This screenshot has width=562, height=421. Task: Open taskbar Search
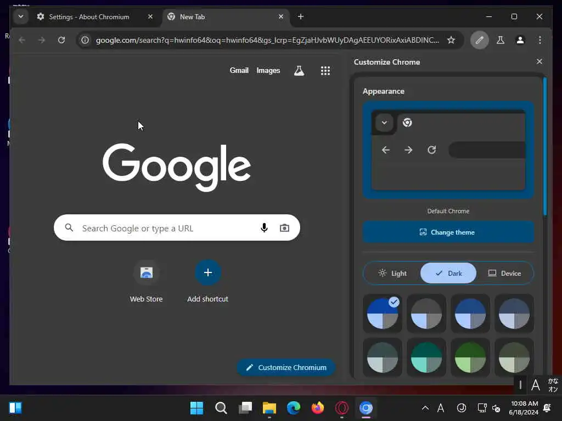point(221,408)
